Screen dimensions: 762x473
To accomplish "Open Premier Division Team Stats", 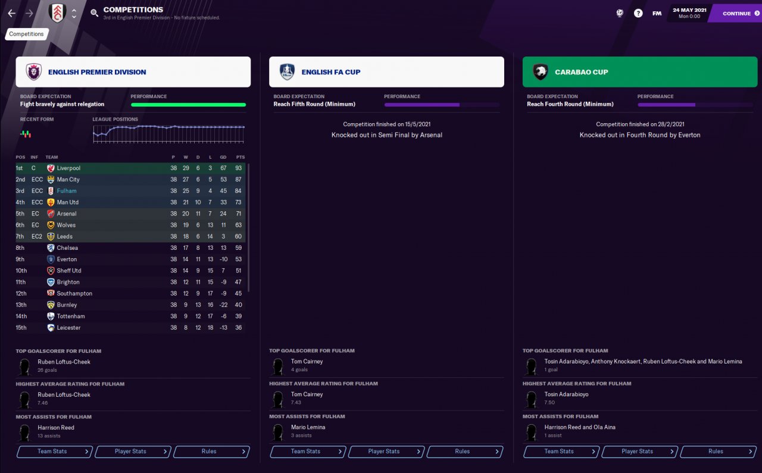I will 55,452.
